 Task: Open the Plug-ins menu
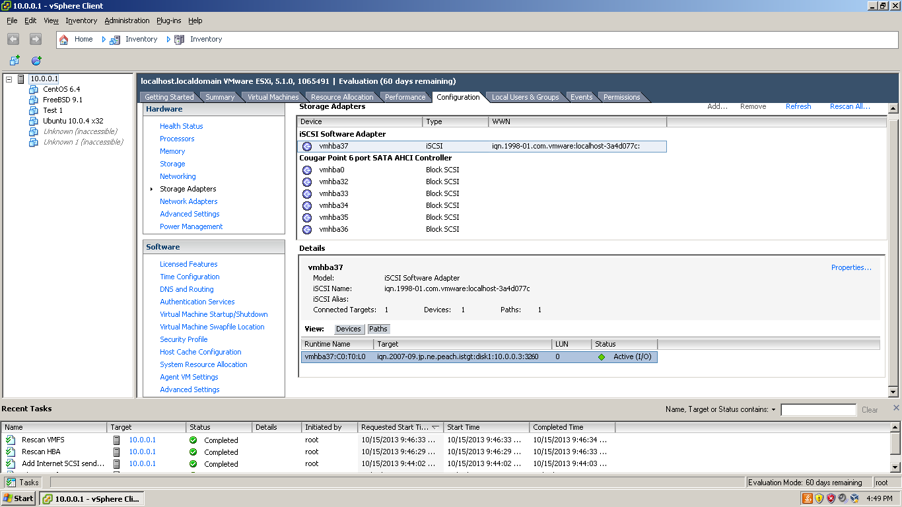[x=169, y=20]
